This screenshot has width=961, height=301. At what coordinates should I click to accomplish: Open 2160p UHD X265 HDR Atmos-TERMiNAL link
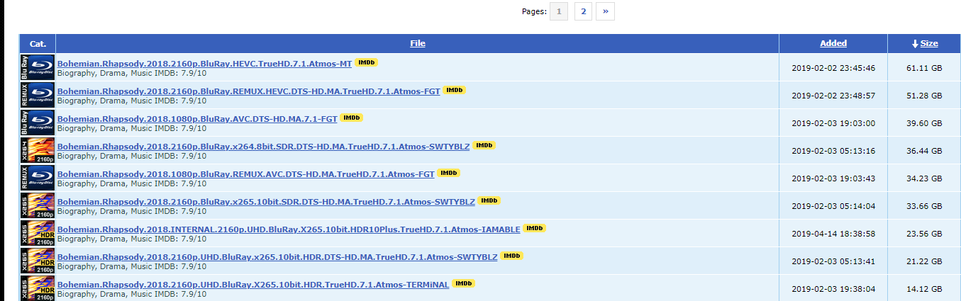point(252,285)
